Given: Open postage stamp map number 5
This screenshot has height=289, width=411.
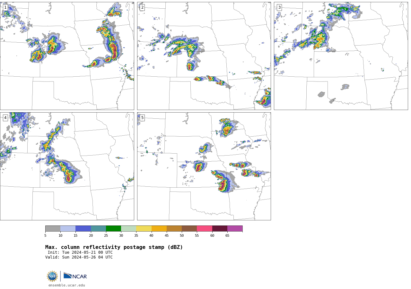Looking at the screenshot, I should coord(204,166).
